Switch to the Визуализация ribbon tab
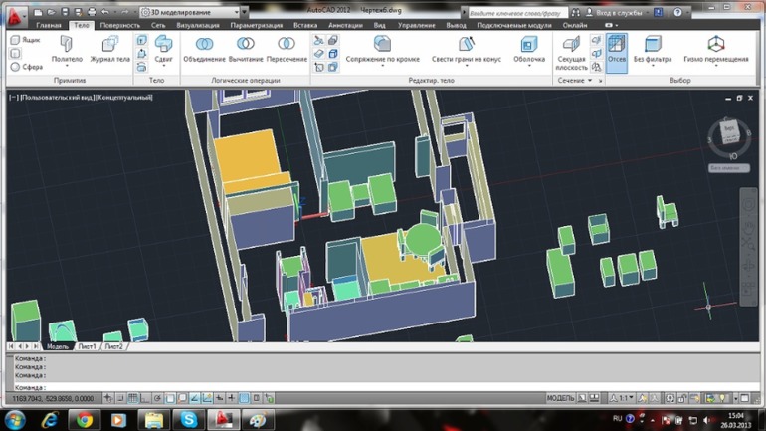The image size is (766, 431). click(198, 25)
